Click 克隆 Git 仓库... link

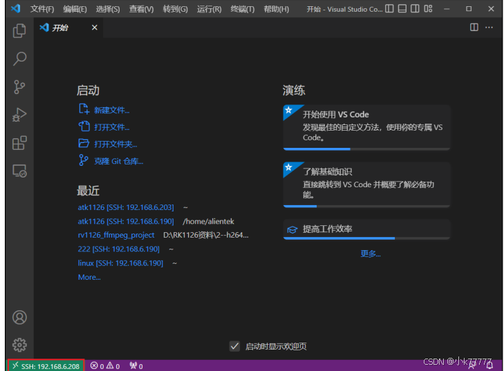(111, 161)
